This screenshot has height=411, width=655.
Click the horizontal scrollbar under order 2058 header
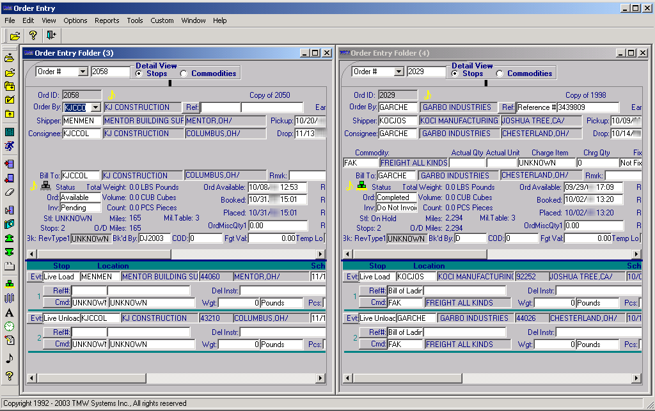click(176, 254)
